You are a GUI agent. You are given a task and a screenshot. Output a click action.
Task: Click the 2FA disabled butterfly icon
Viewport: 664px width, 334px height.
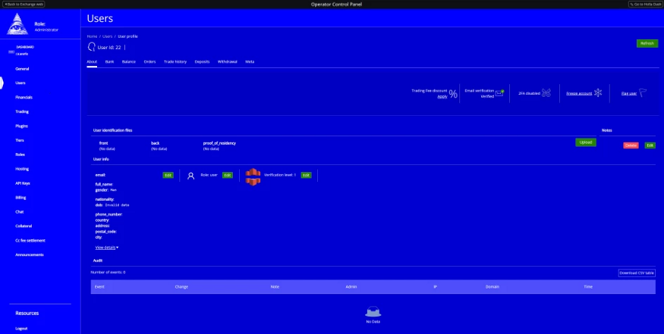click(546, 93)
